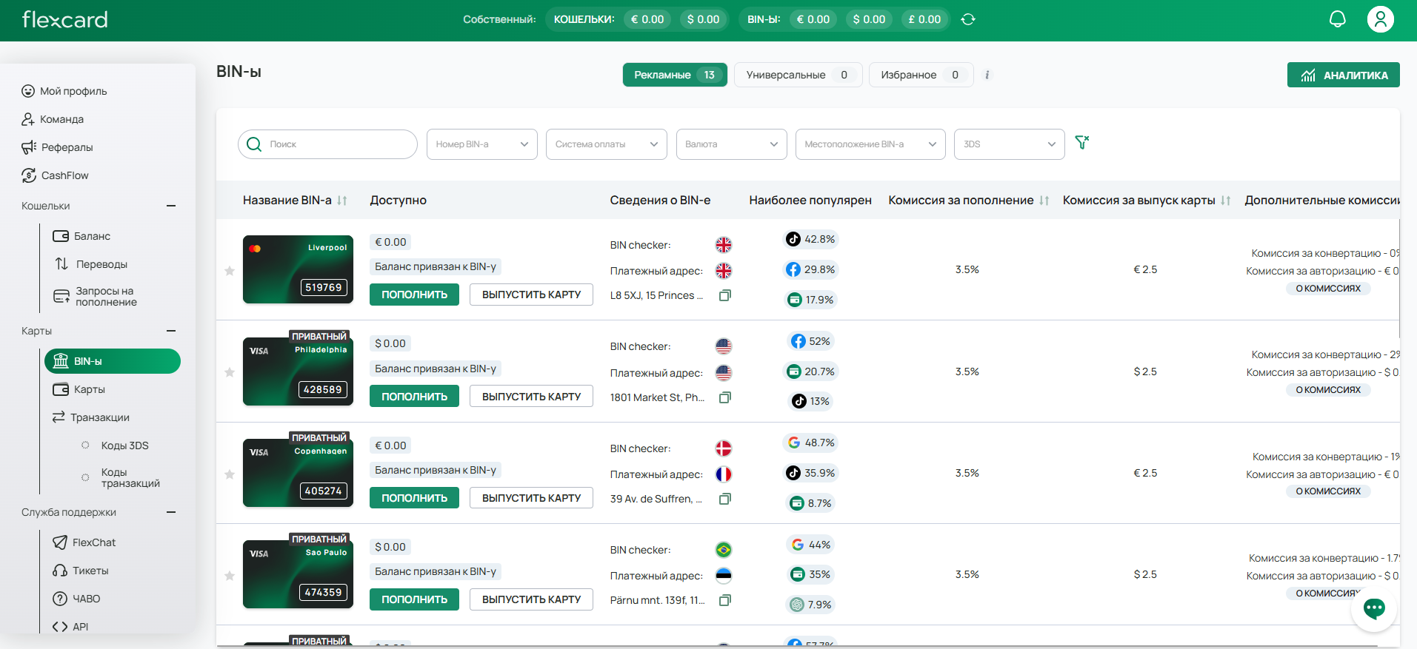The width and height of the screenshot is (1417, 649).
Task: Click ВЫПУСТИТЬ КАРТУ for Liverpool BIN
Action: pos(531,295)
